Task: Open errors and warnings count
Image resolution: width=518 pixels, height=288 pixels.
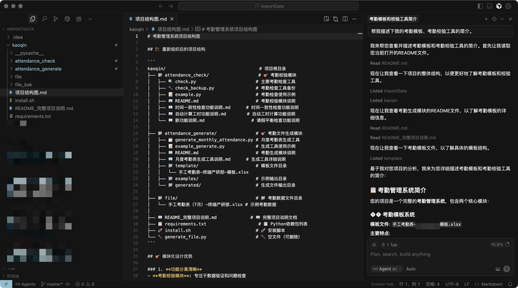Action: 85,284
